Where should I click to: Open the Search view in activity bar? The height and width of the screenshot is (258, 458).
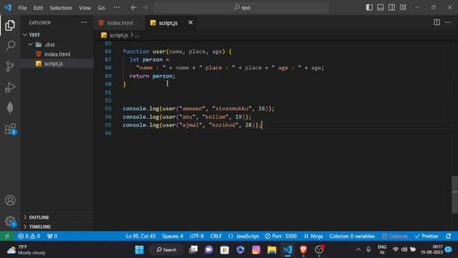pyautogui.click(x=10, y=46)
